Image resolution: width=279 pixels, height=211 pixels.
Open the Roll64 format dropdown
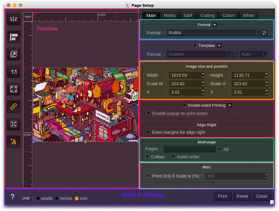(258, 33)
